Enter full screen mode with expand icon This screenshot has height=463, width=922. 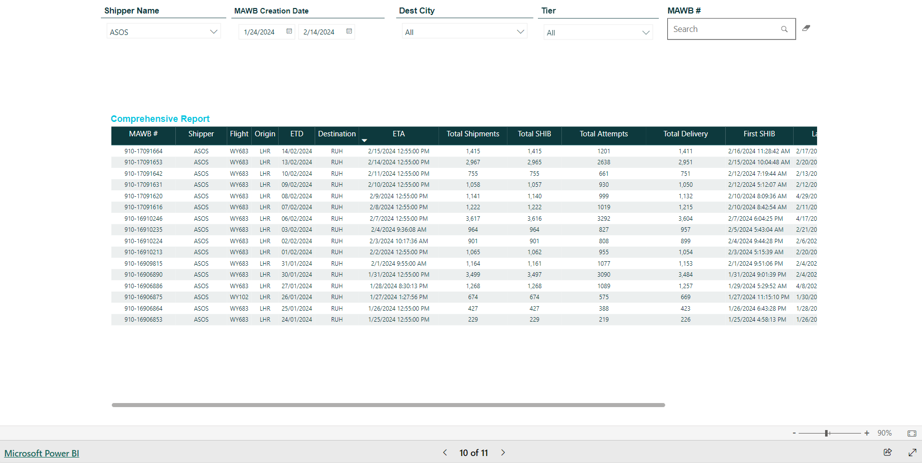pyautogui.click(x=912, y=452)
